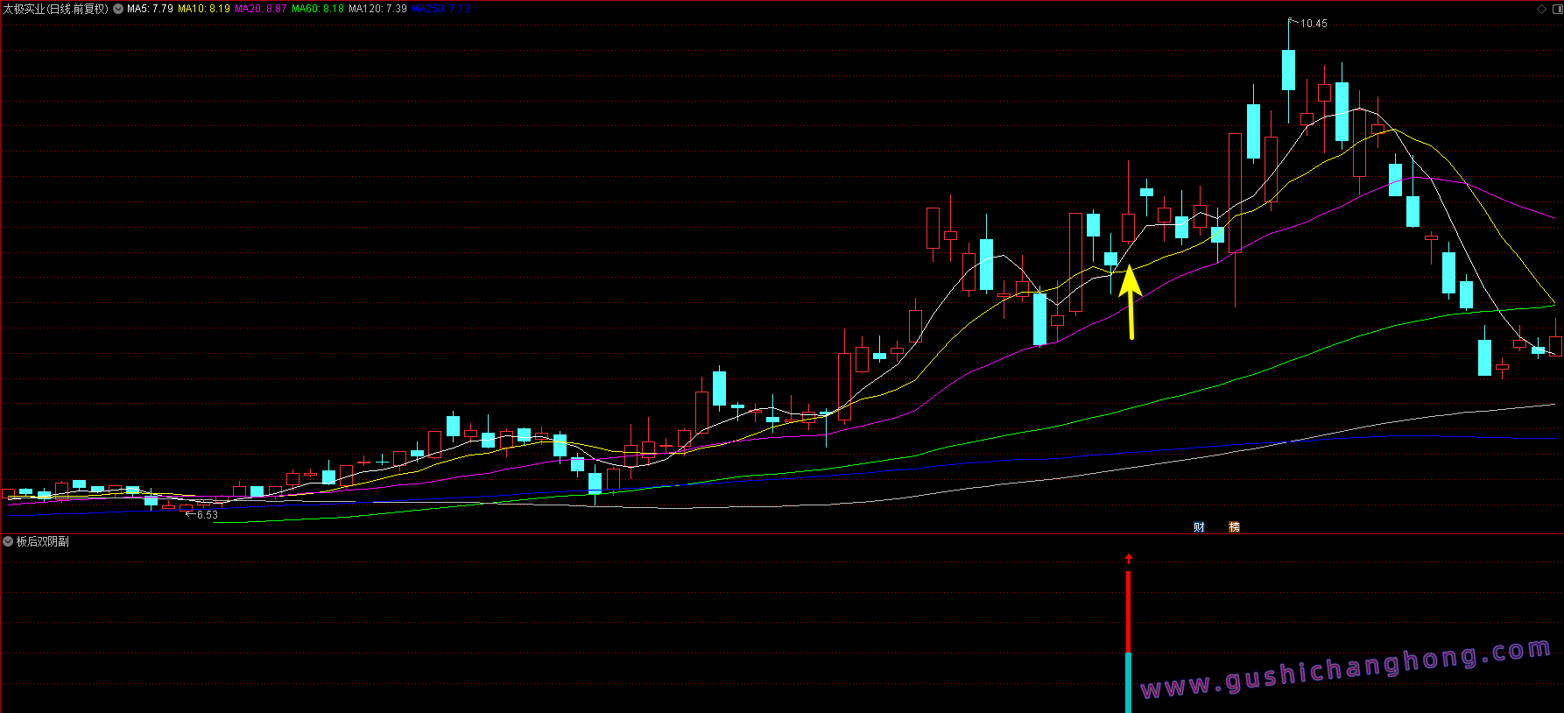Image resolution: width=1564 pixels, height=713 pixels.
Task: Click the MA120 average label
Action: pos(377,9)
